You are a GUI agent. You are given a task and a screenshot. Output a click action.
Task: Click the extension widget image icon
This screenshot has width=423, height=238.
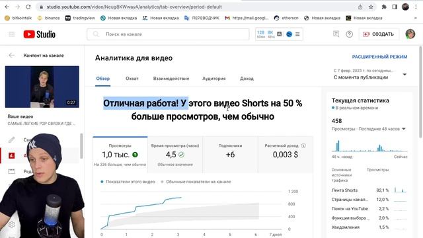[x=280, y=34]
